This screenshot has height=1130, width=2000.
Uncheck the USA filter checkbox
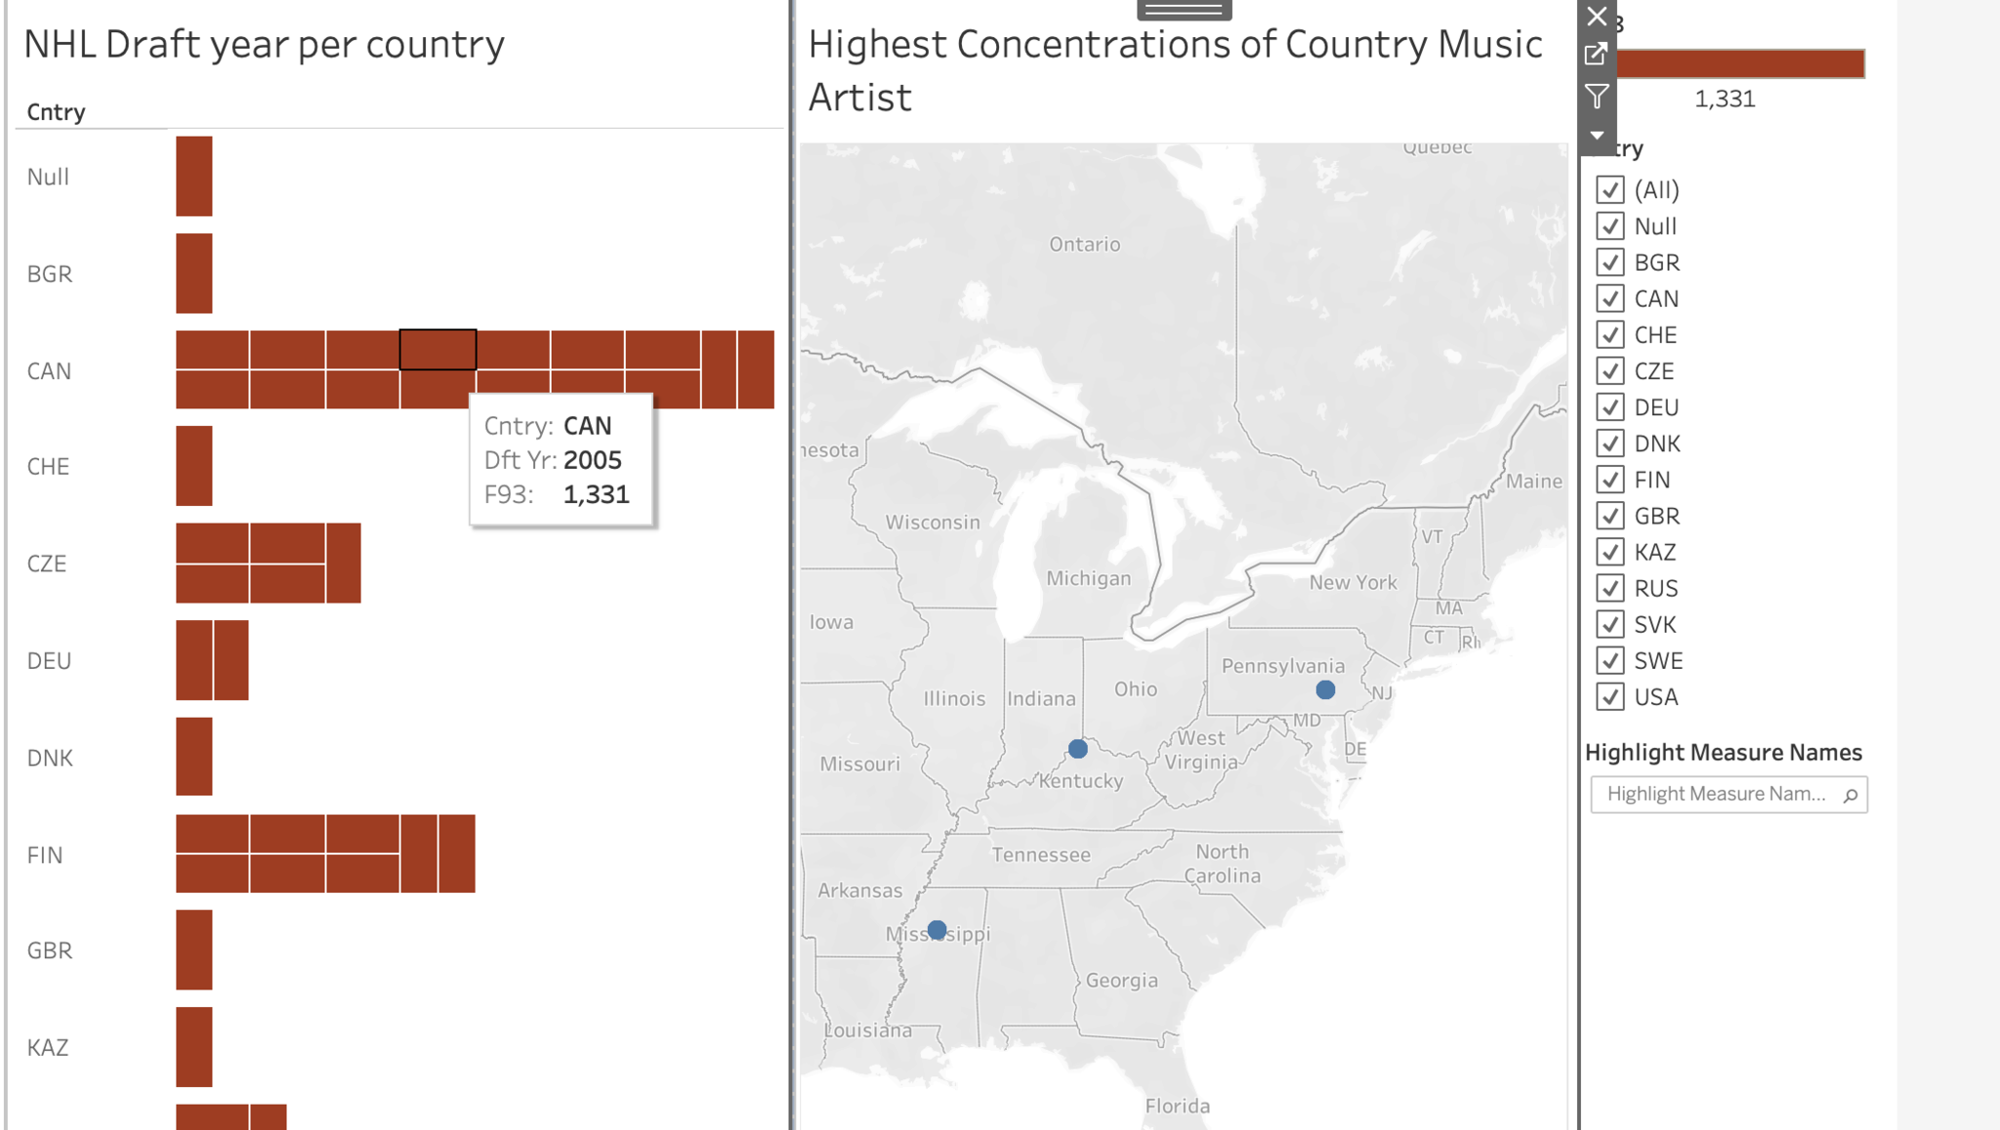pyautogui.click(x=1610, y=696)
